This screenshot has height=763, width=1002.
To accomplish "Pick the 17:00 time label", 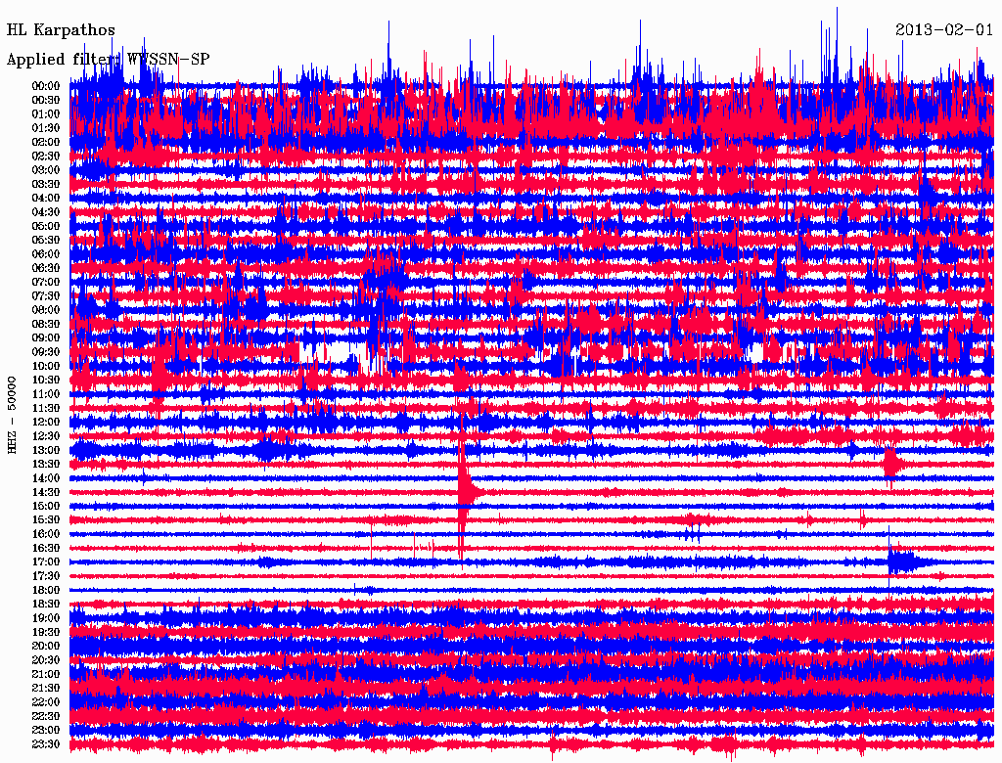I will [x=46, y=562].
